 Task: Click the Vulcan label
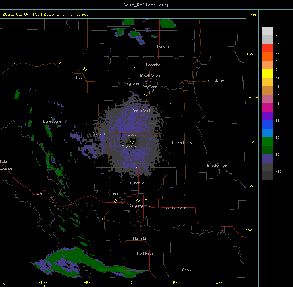pyautogui.click(x=185, y=270)
